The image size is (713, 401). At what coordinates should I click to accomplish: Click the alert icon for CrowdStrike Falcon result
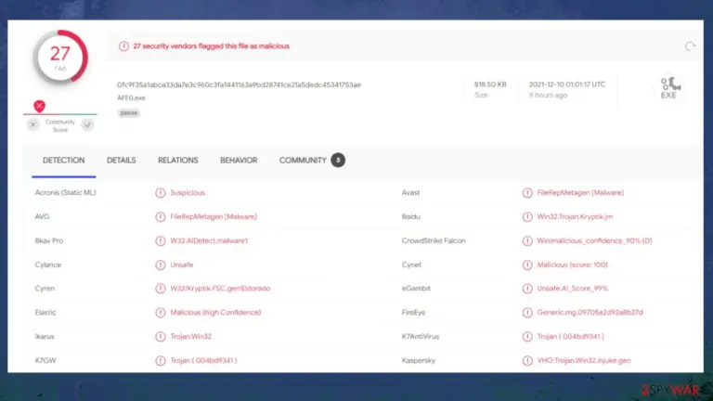(x=527, y=241)
